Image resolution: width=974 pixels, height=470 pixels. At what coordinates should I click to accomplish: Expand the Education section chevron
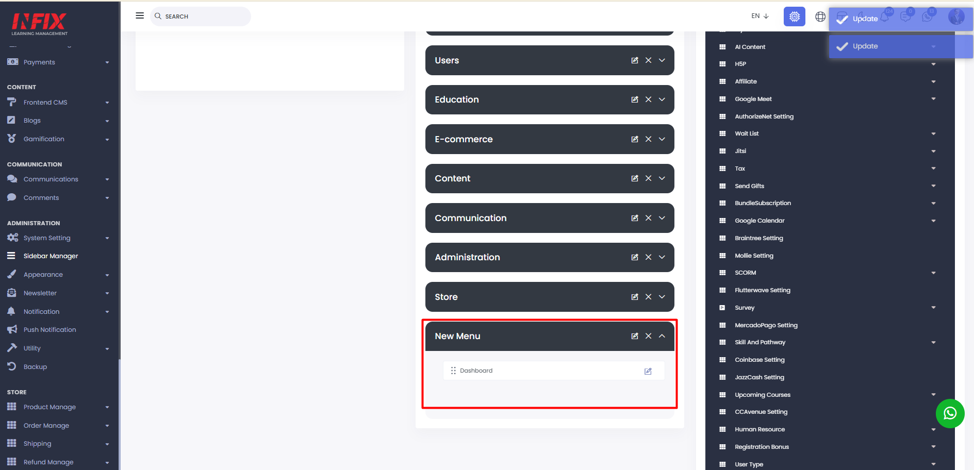662,99
